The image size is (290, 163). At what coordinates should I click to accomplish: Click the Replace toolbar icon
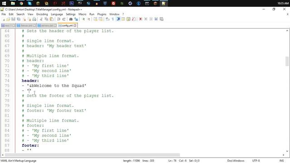click(76, 19)
